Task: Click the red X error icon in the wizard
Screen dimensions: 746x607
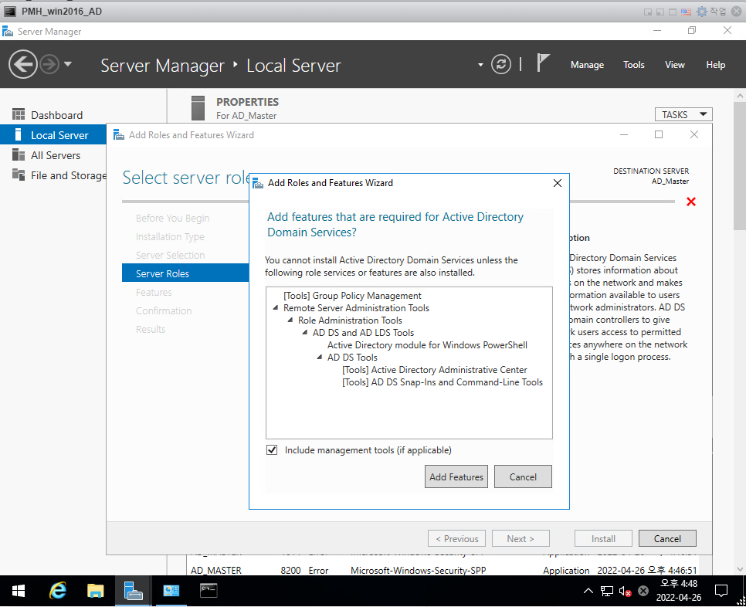Action: [x=691, y=202]
